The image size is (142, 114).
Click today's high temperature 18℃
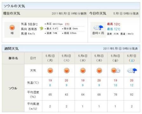point(117,24)
